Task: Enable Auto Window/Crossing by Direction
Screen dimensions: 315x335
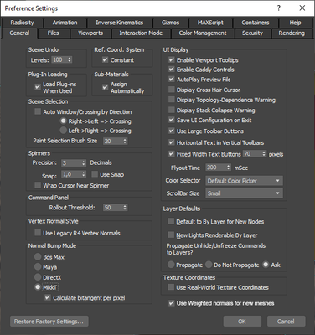Action: click(38, 111)
